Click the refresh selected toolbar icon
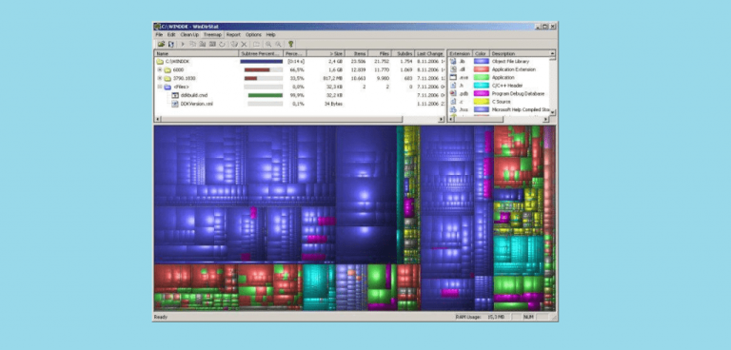The image size is (731, 350). 171,44
